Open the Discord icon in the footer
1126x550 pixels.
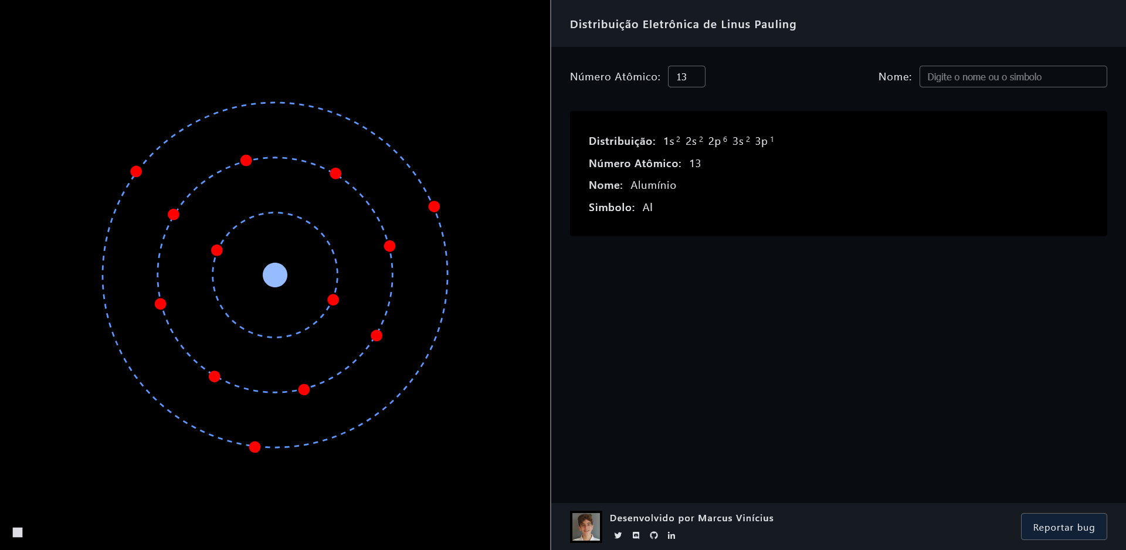click(x=636, y=535)
